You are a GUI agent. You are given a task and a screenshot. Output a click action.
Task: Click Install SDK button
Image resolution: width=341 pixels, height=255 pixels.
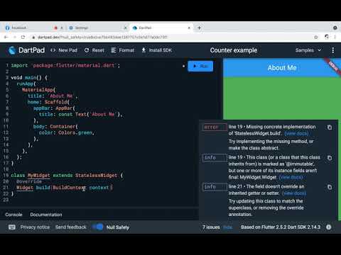point(156,50)
